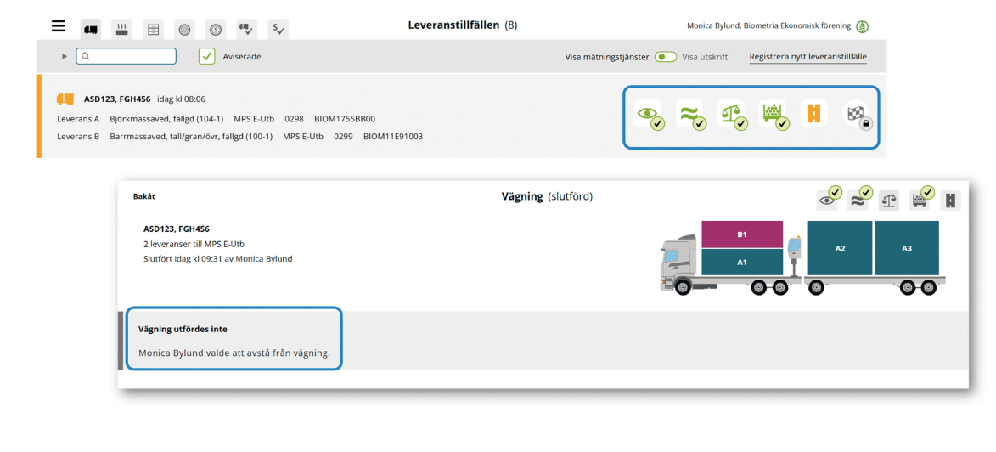Open the green eye inspection step

647,114
